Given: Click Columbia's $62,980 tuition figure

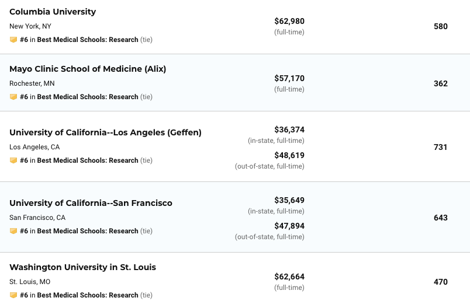Looking at the screenshot, I should [x=289, y=21].
